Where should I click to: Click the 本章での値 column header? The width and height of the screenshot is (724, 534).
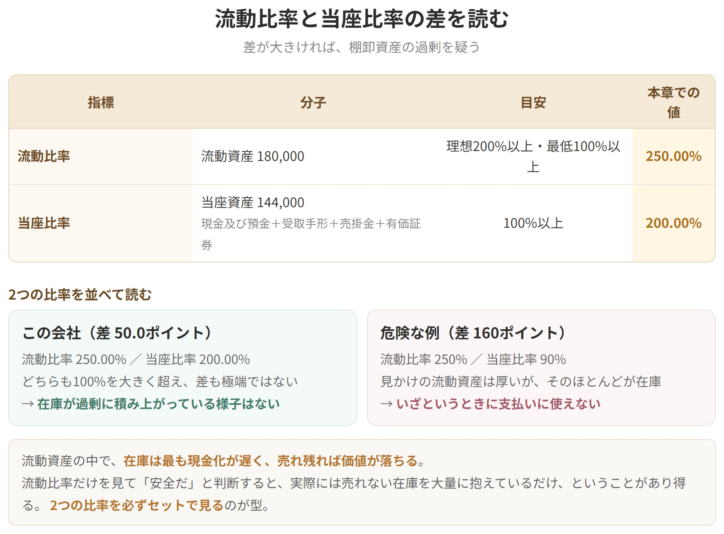tap(674, 102)
